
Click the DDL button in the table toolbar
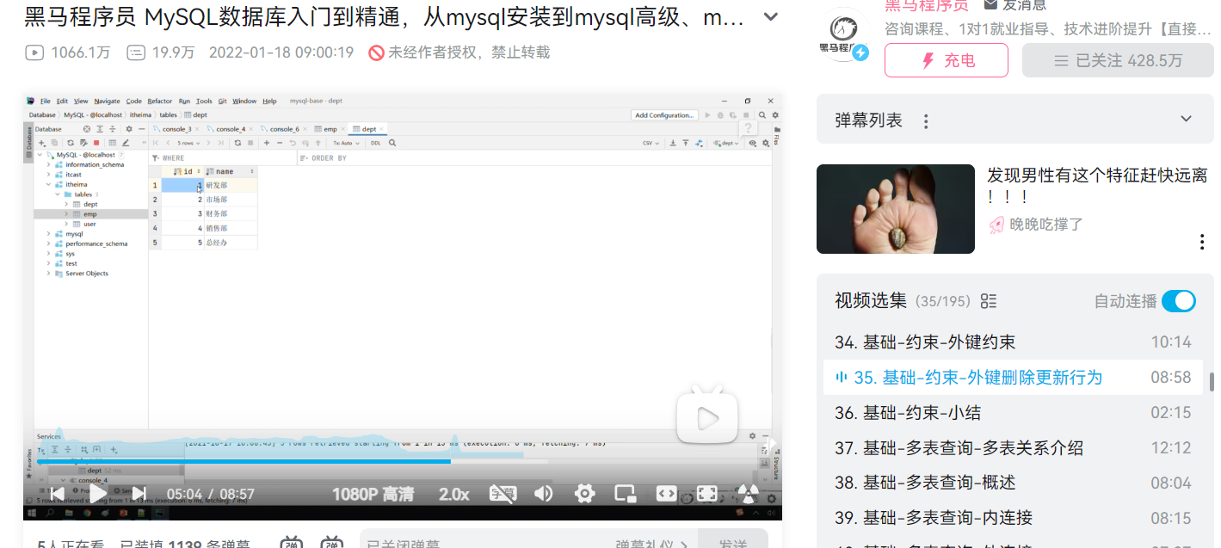pos(376,143)
